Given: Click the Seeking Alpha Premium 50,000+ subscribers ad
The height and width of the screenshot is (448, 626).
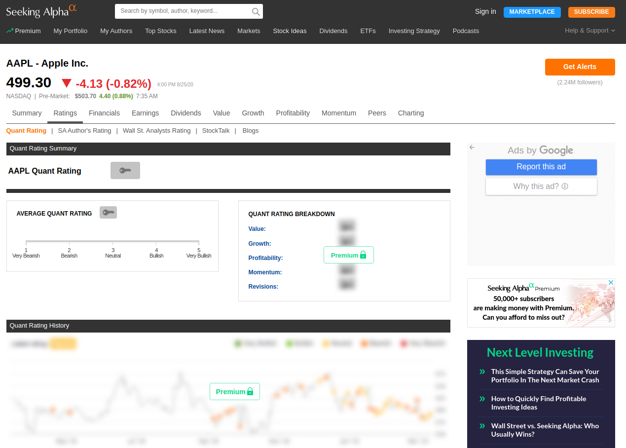Looking at the screenshot, I should tap(541, 303).
